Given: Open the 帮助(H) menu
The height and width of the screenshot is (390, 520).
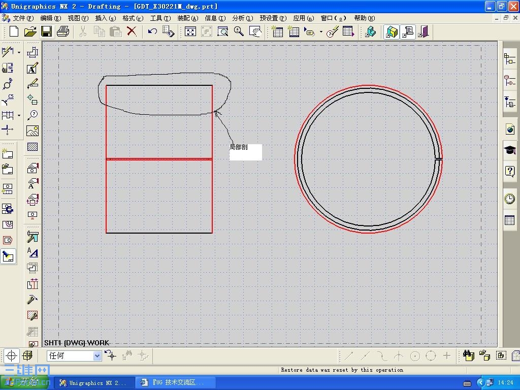Looking at the screenshot, I should [365, 18].
